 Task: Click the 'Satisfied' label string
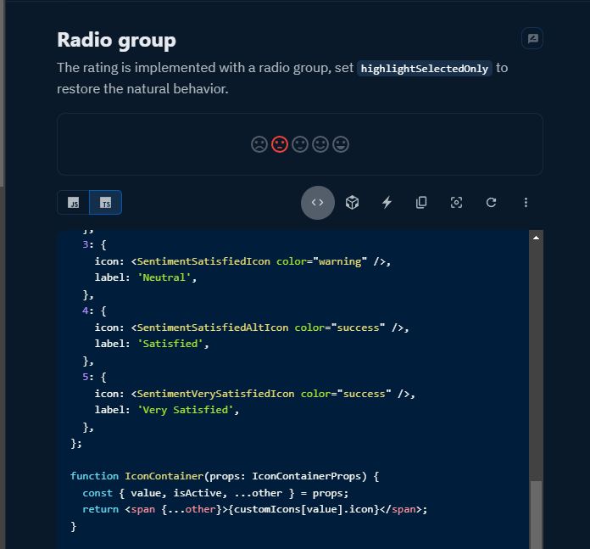[x=170, y=344]
